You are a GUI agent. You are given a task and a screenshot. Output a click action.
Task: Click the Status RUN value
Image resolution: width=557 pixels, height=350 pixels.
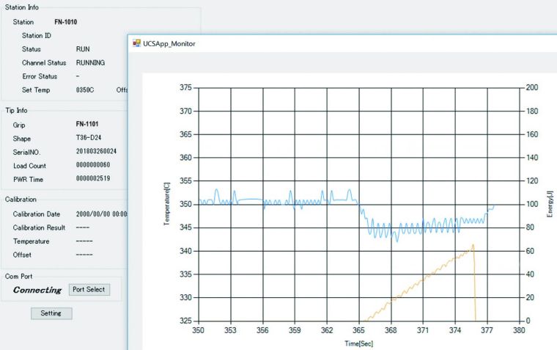click(x=83, y=49)
